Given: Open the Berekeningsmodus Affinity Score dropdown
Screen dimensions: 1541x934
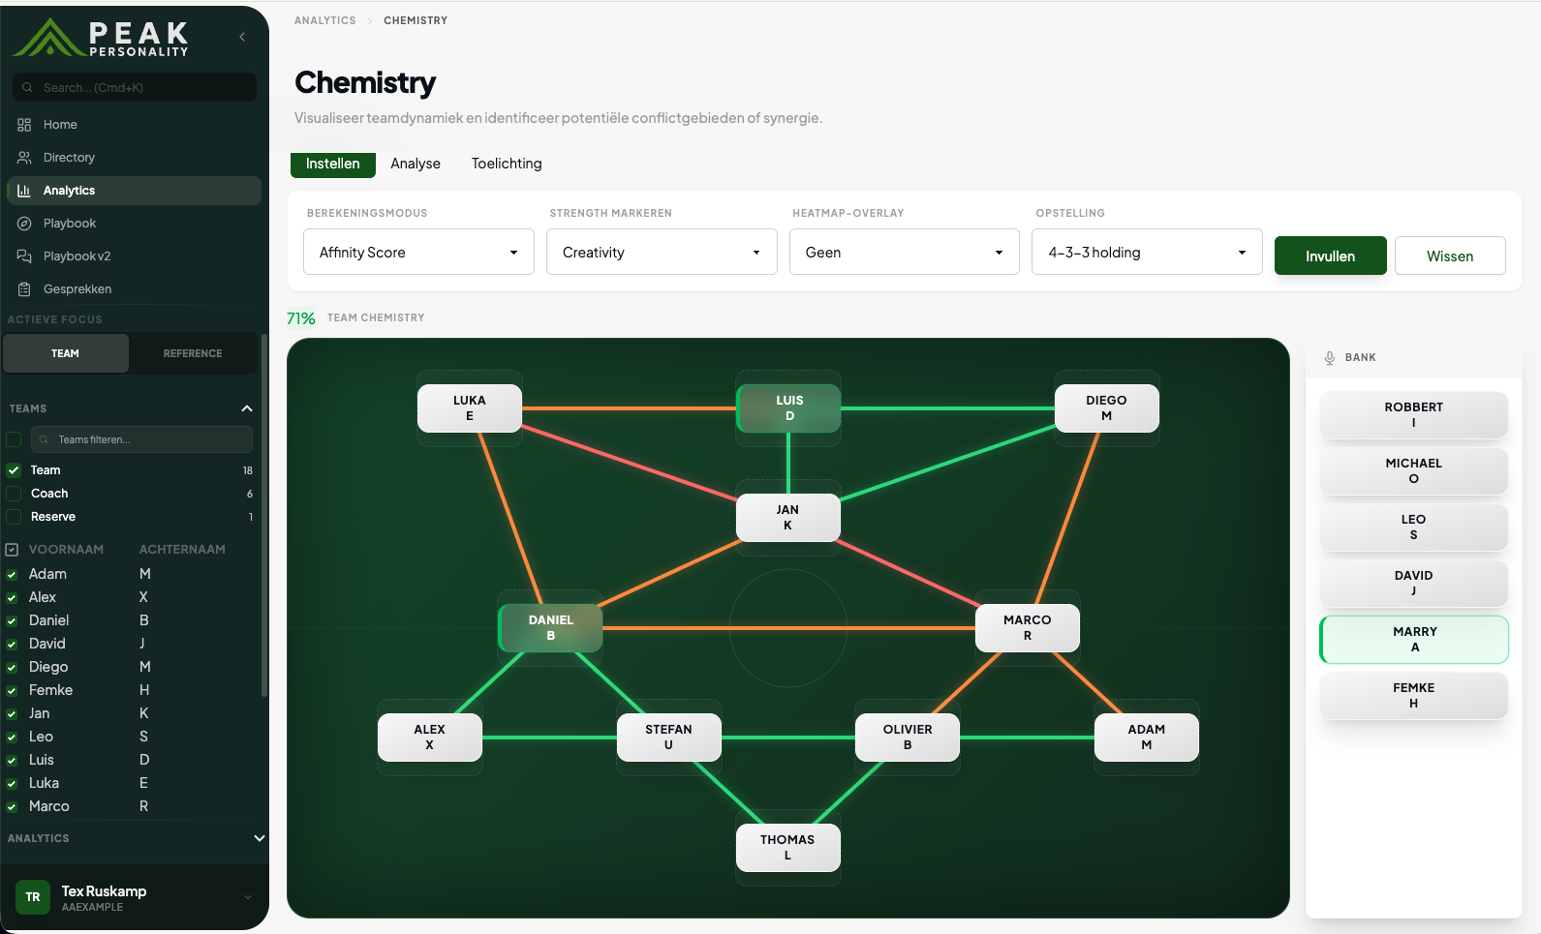Looking at the screenshot, I should (x=418, y=252).
